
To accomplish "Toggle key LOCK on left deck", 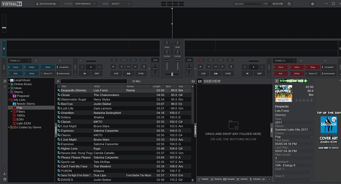I will pos(124,60).
